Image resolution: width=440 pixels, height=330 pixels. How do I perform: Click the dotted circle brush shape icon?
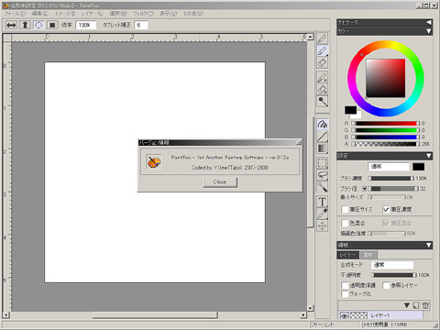coord(38,25)
